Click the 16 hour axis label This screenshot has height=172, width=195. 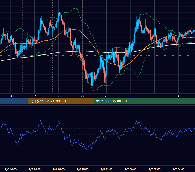[x=35, y=96]
